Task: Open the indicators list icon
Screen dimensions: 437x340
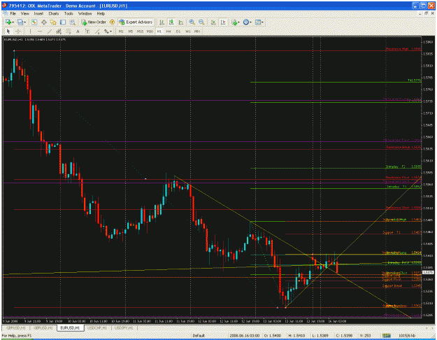Action: pyautogui.click(x=234, y=22)
